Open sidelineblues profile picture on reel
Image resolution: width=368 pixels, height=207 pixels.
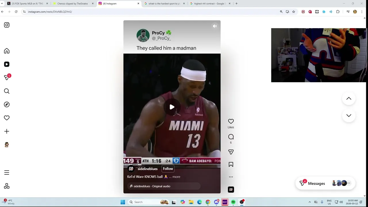(x=131, y=169)
